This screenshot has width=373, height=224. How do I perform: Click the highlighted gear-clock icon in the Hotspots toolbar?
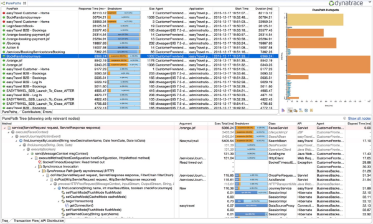pyautogui.click(x=290, y=110)
